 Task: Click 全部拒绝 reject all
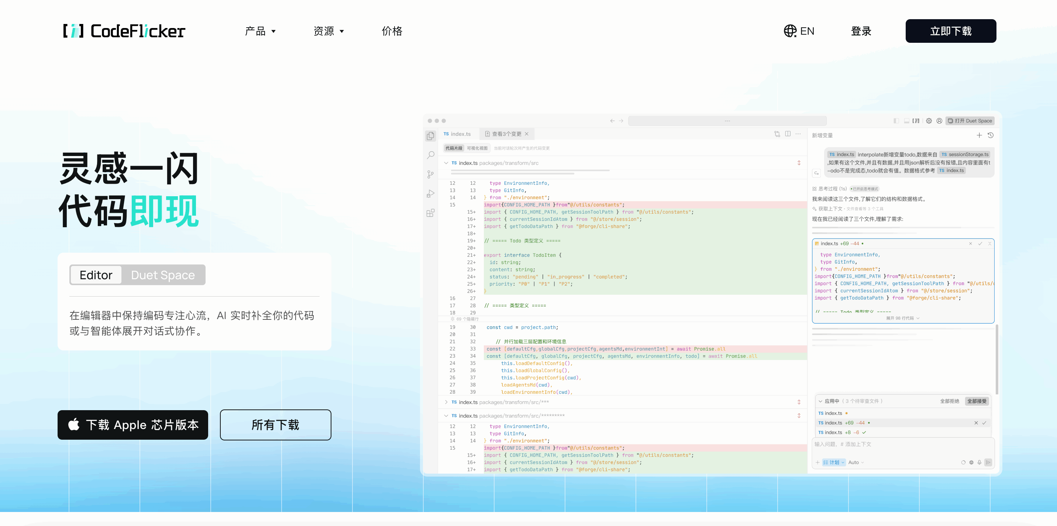950,401
